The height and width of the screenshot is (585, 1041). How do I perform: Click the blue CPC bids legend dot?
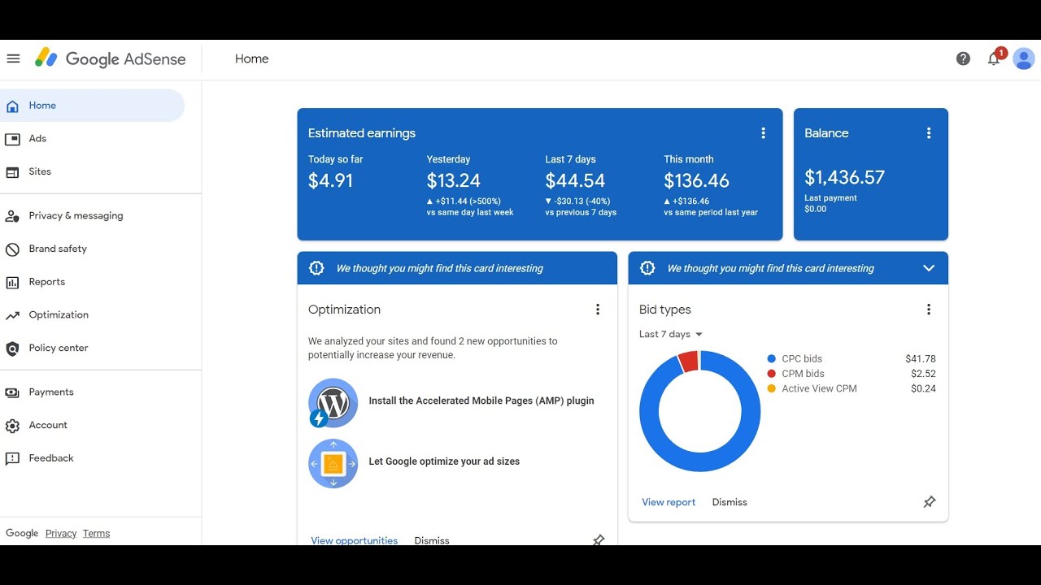(x=771, y=358)
